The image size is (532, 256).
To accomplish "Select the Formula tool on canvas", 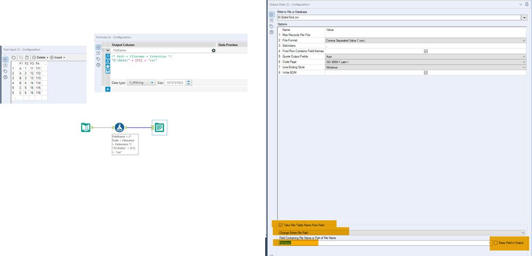I will (x=119, y=128).
